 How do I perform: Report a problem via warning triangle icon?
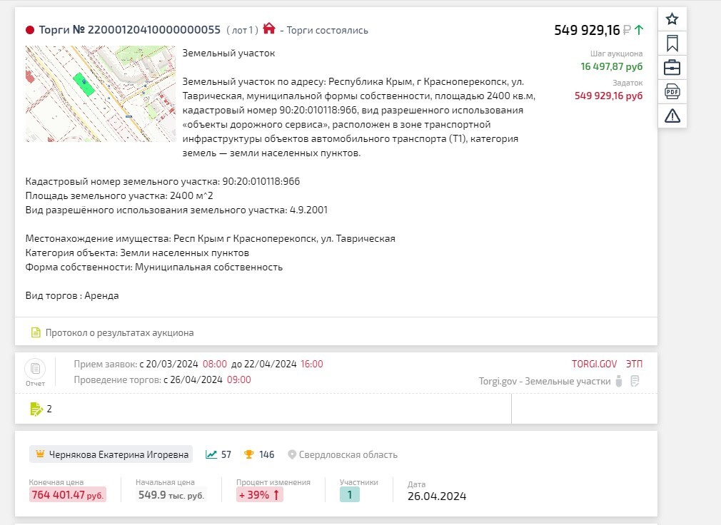coord(672,116)
